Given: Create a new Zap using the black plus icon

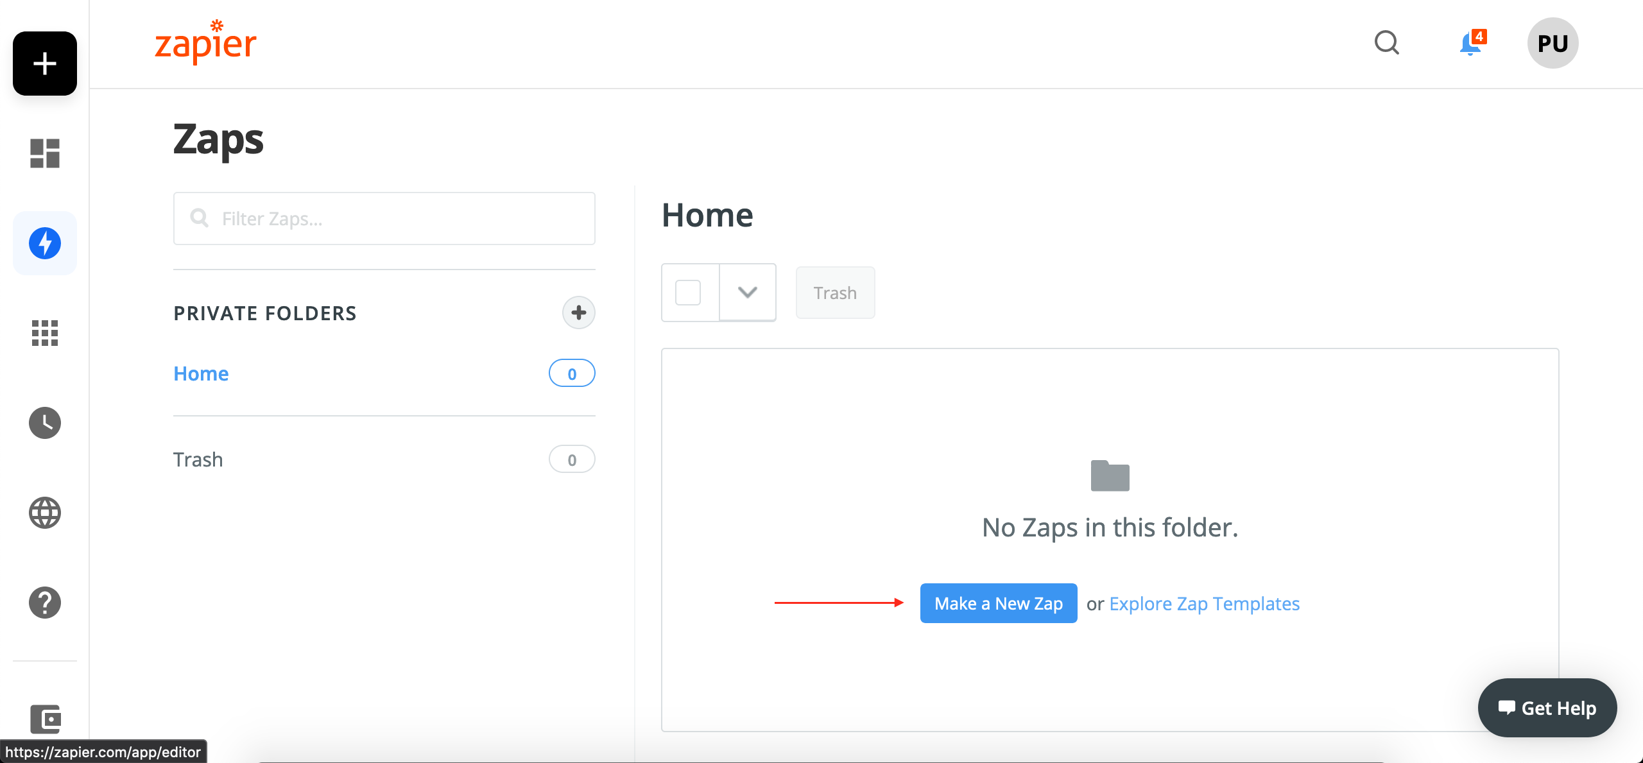Looking at the screenshot, I should click(44, 64).
